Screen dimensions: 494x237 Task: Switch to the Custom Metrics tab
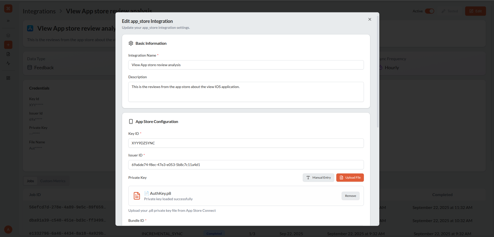53,181
